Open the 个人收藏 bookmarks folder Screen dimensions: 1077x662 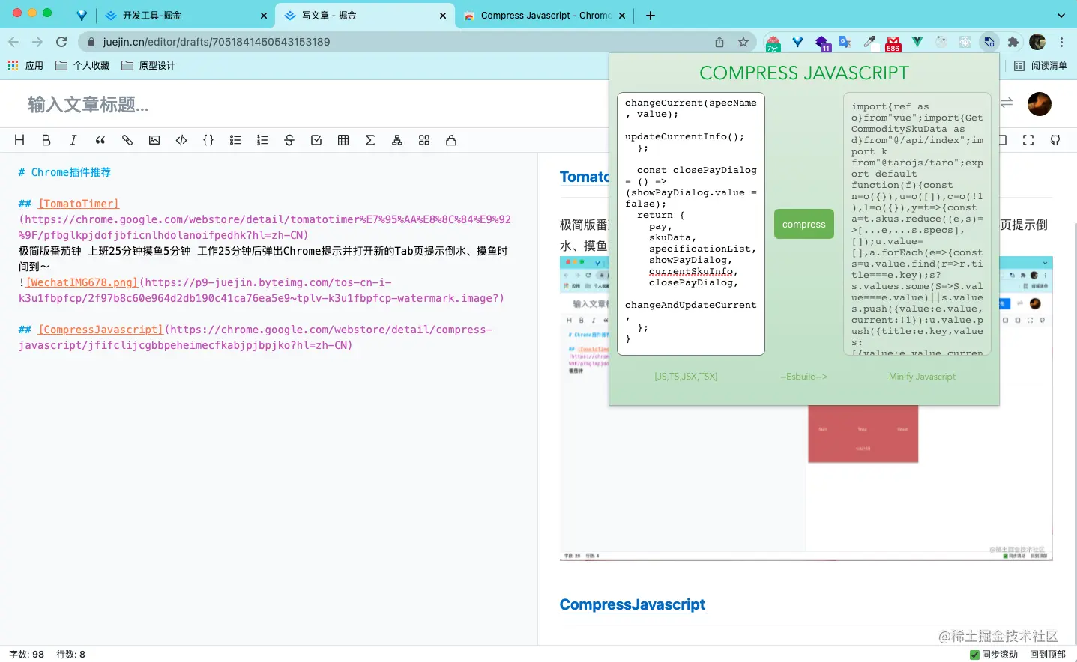(82, 66)
